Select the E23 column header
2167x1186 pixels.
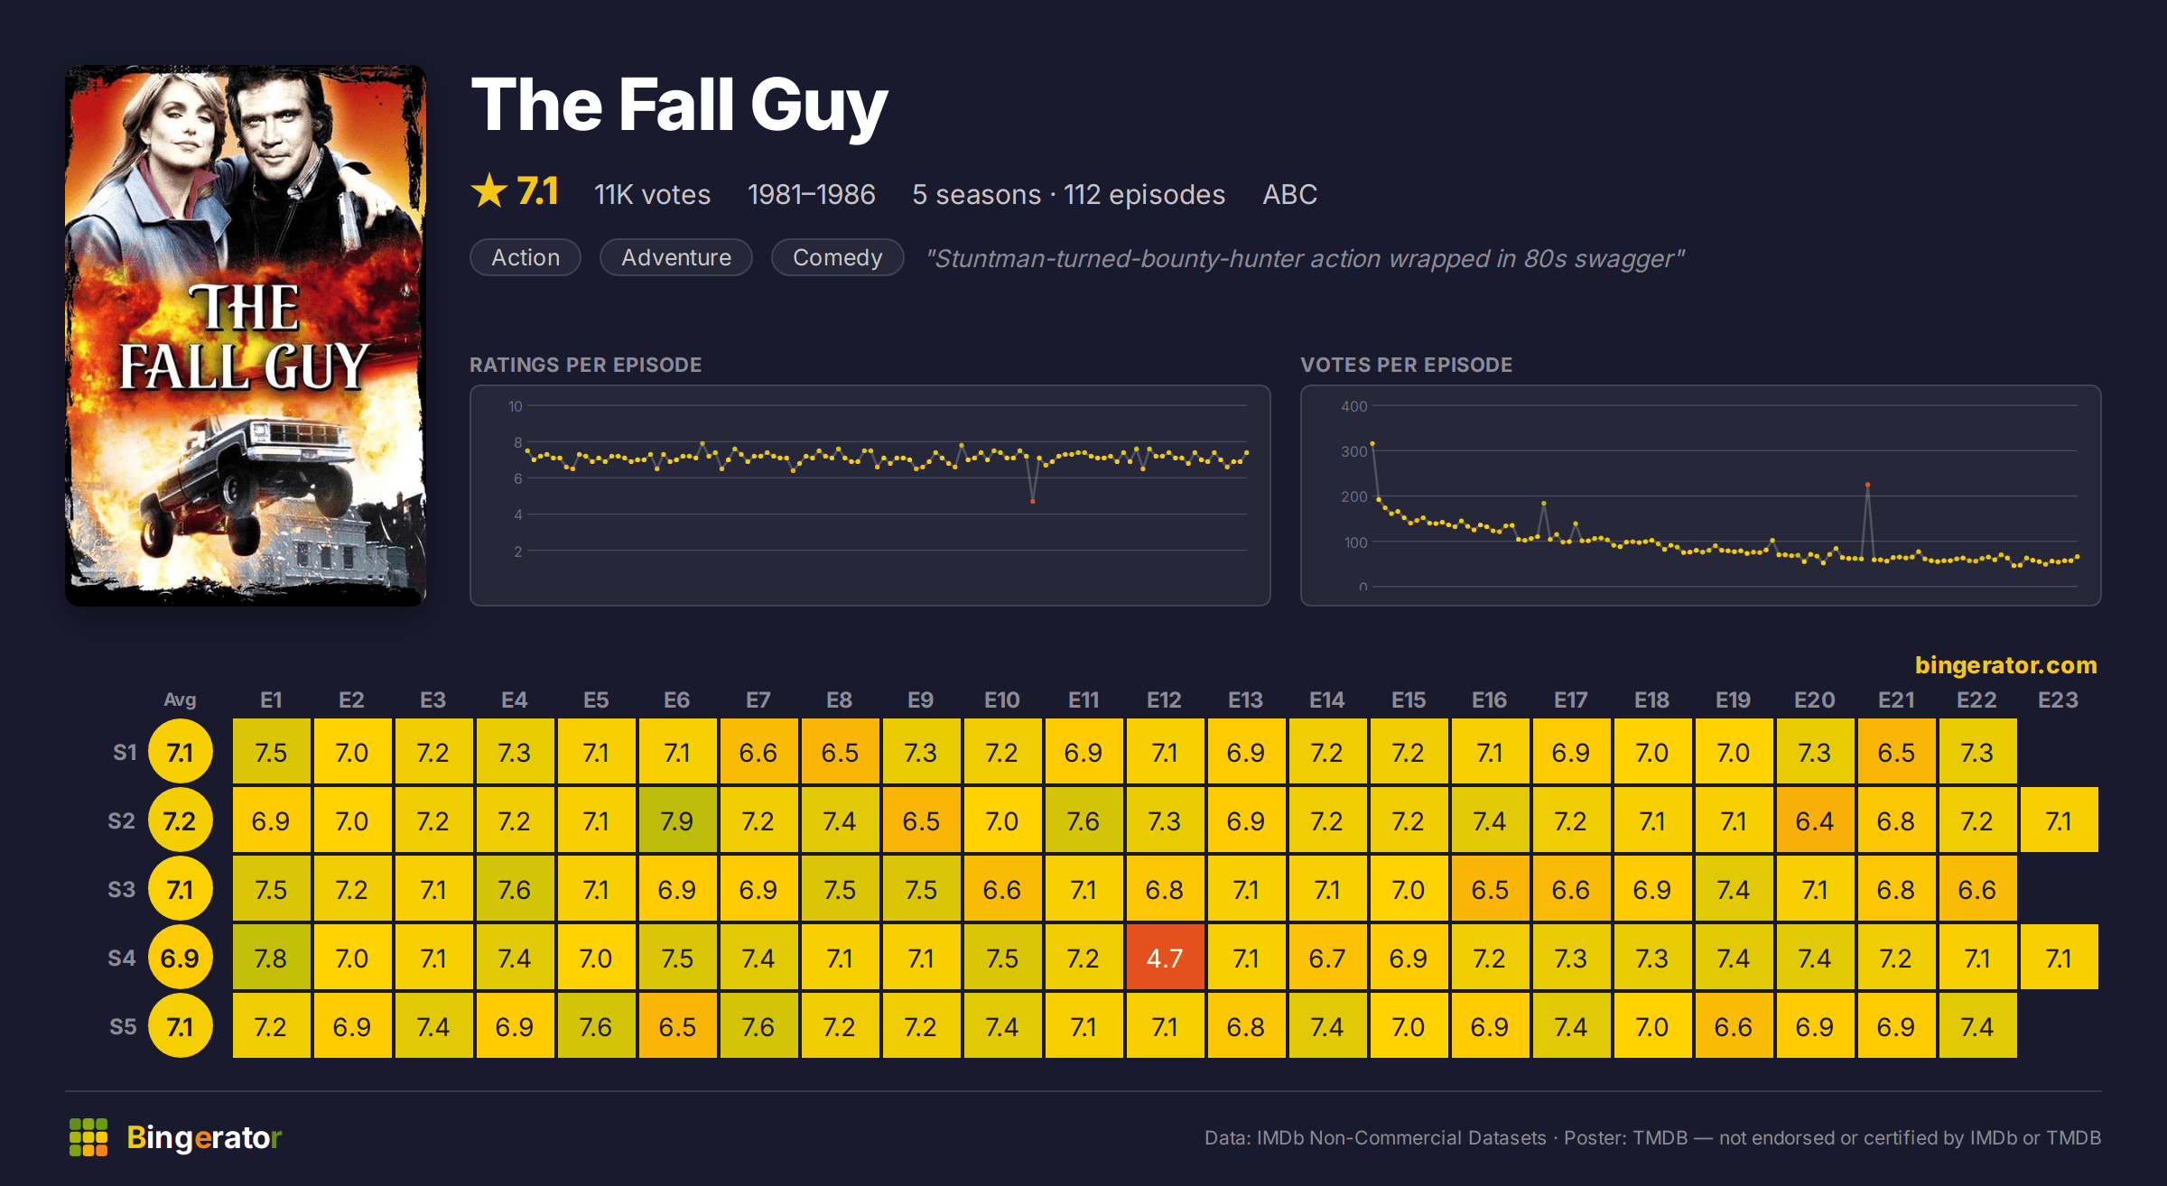point(2058,700)
